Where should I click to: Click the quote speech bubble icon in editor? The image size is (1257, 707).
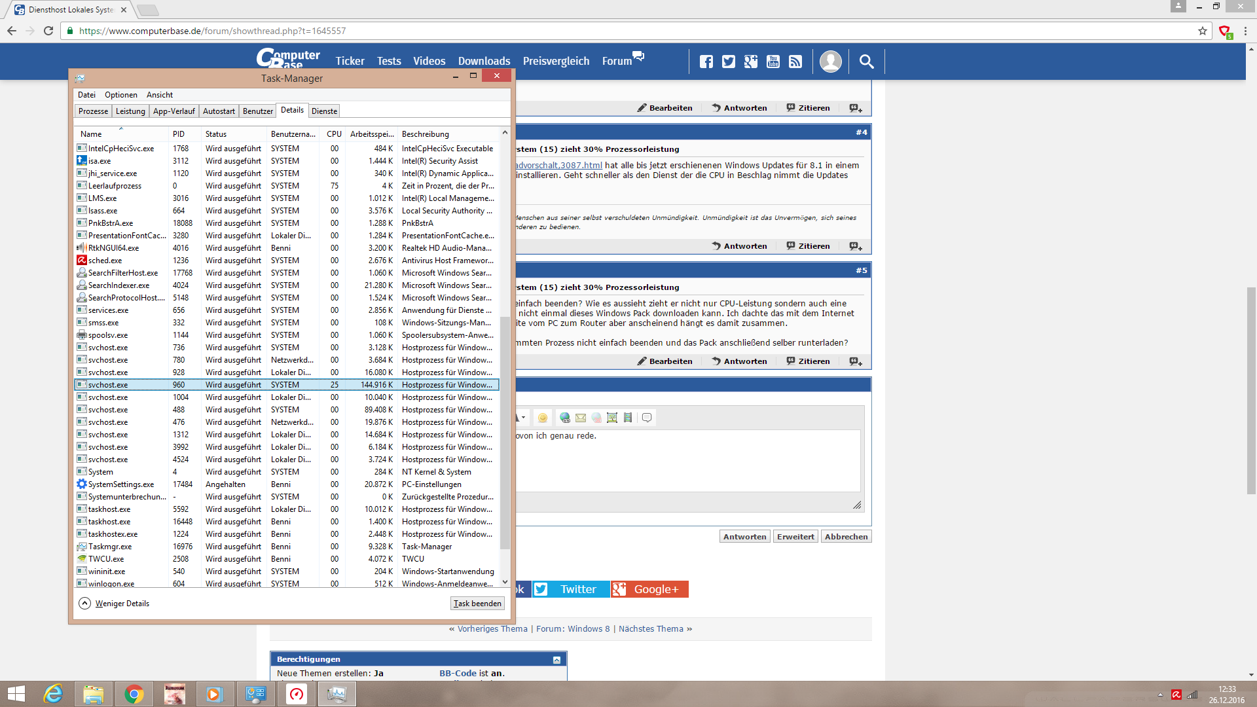[647, 418]
